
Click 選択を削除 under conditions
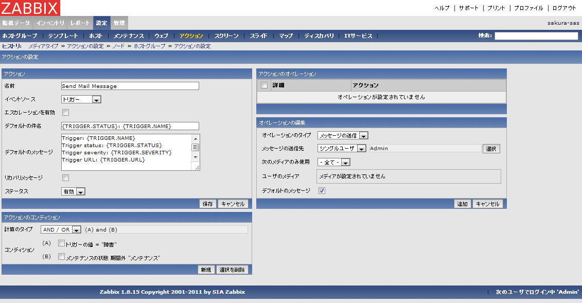233,270
